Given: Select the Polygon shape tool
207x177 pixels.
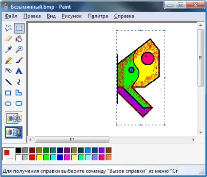Looking at the screenshot, I should coord(19,93).
